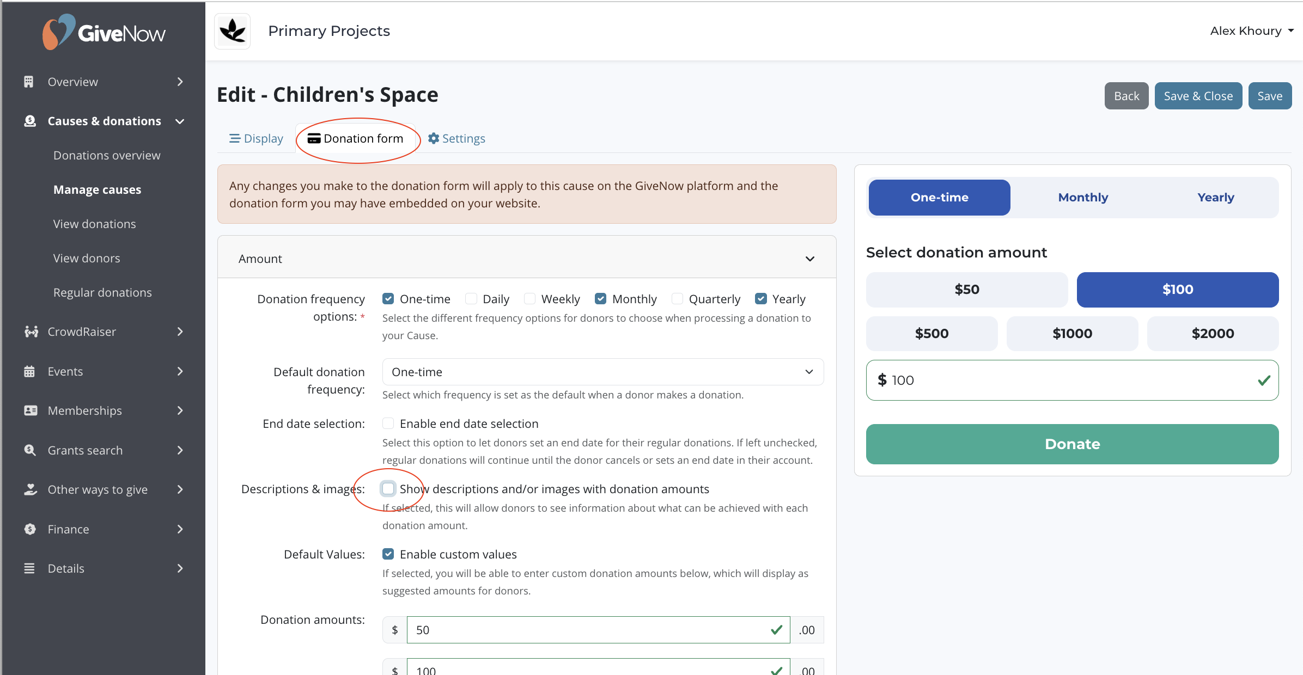Click the Primary Projects leaf logo icon
Screen dimensions: 1303x675
tap(233, 31)
